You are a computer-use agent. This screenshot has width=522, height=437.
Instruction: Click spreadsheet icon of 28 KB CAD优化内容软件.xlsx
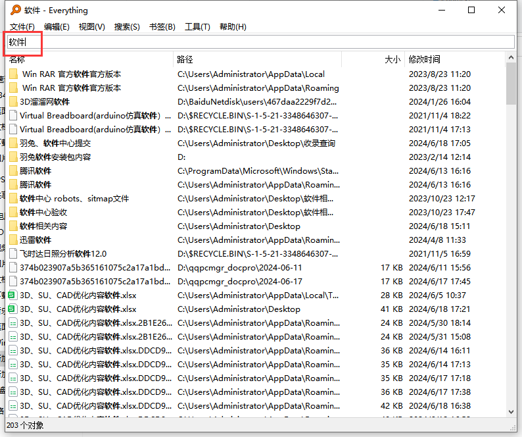click(13, 296)
